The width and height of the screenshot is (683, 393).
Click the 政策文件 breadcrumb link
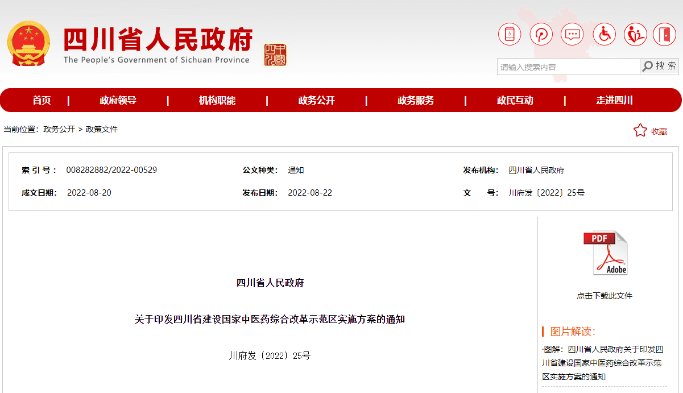pyautogui.click(x=102, y=129)
